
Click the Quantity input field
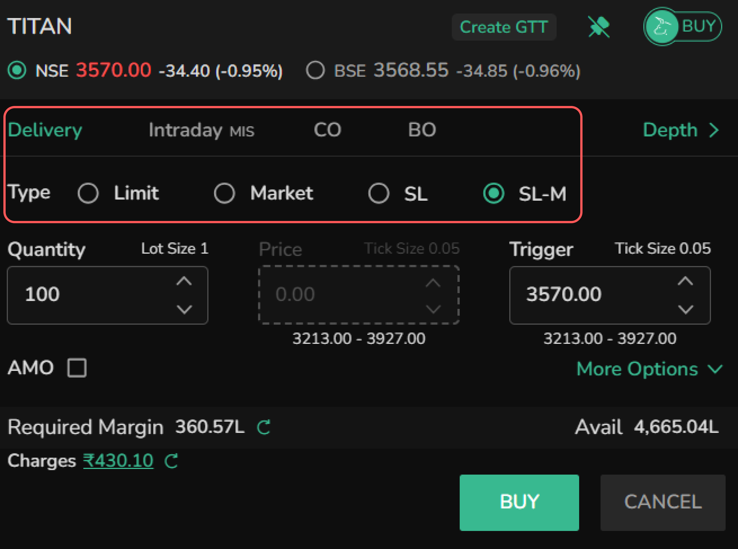(x=108, y=295)
